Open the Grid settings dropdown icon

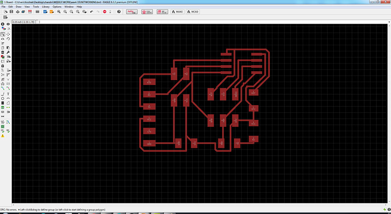click(5, 17)
